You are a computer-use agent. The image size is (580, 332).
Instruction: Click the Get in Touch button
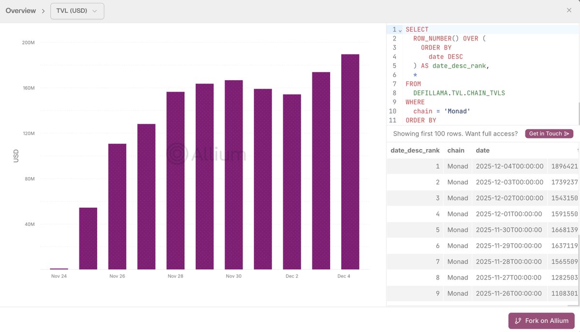coord(549,134)
